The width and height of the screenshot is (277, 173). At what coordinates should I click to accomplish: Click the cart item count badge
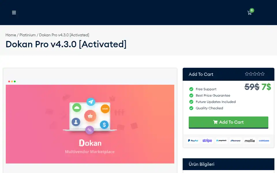click(252, 10)
